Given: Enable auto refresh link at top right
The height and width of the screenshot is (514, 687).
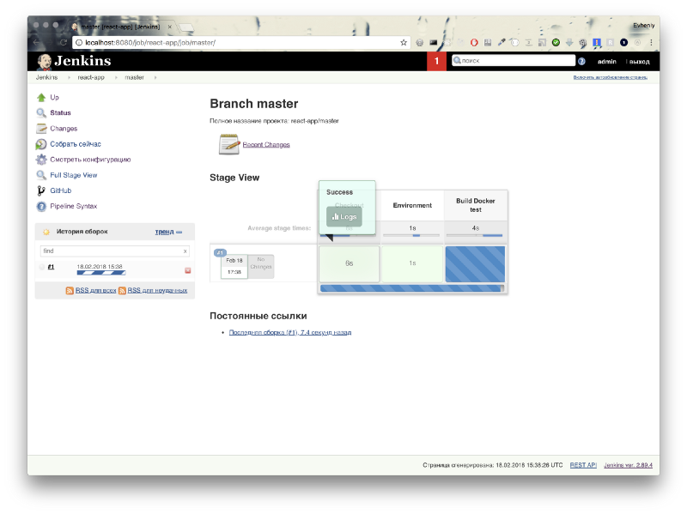Looking at the screenshot, I should [610, 77].
